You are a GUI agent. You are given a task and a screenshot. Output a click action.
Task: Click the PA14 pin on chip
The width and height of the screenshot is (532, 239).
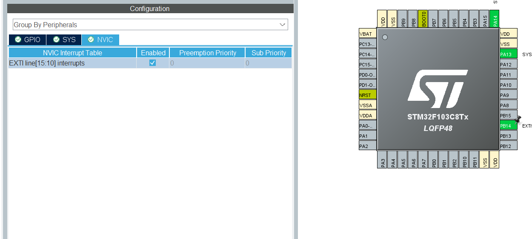click(x=494, y=19)
